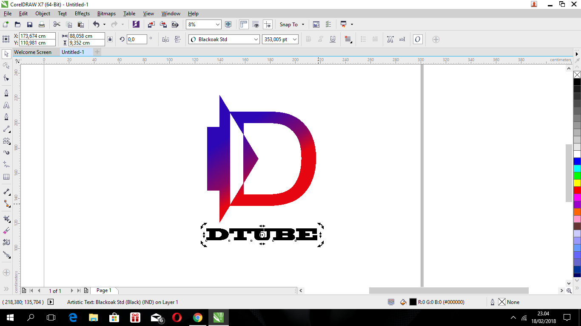
Task: Open the Window menu
Action: point(171,14)
